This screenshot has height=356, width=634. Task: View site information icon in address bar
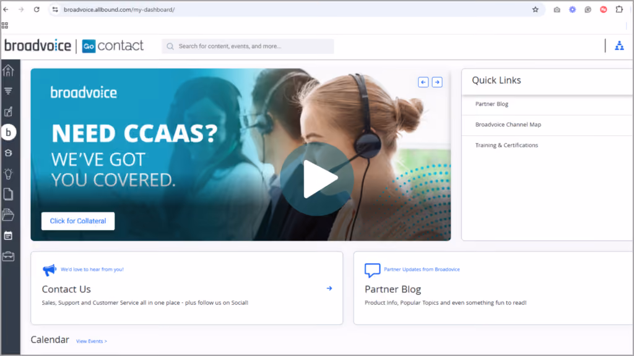(55, 10)
